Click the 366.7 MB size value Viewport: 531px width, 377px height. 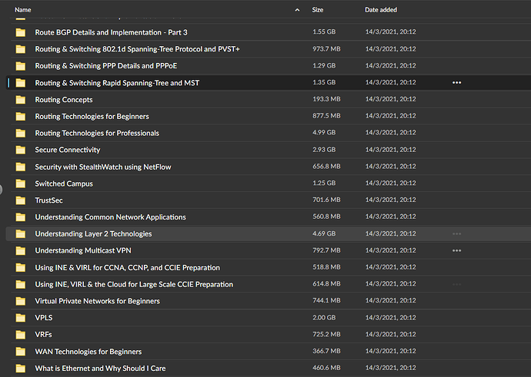point(326,351)
